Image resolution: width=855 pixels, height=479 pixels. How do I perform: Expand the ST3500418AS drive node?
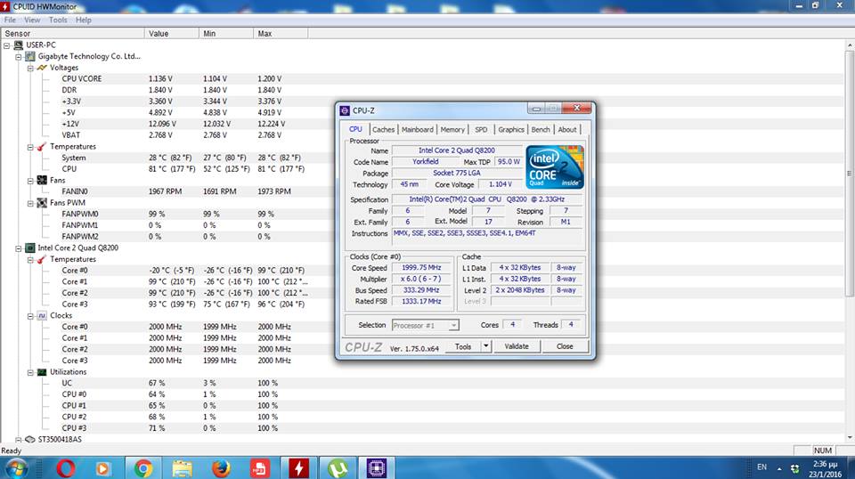click(19, 439)
